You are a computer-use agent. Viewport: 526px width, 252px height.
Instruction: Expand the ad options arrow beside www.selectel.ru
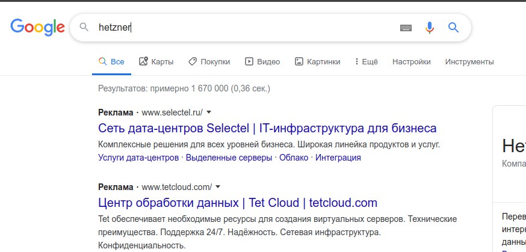209,112
